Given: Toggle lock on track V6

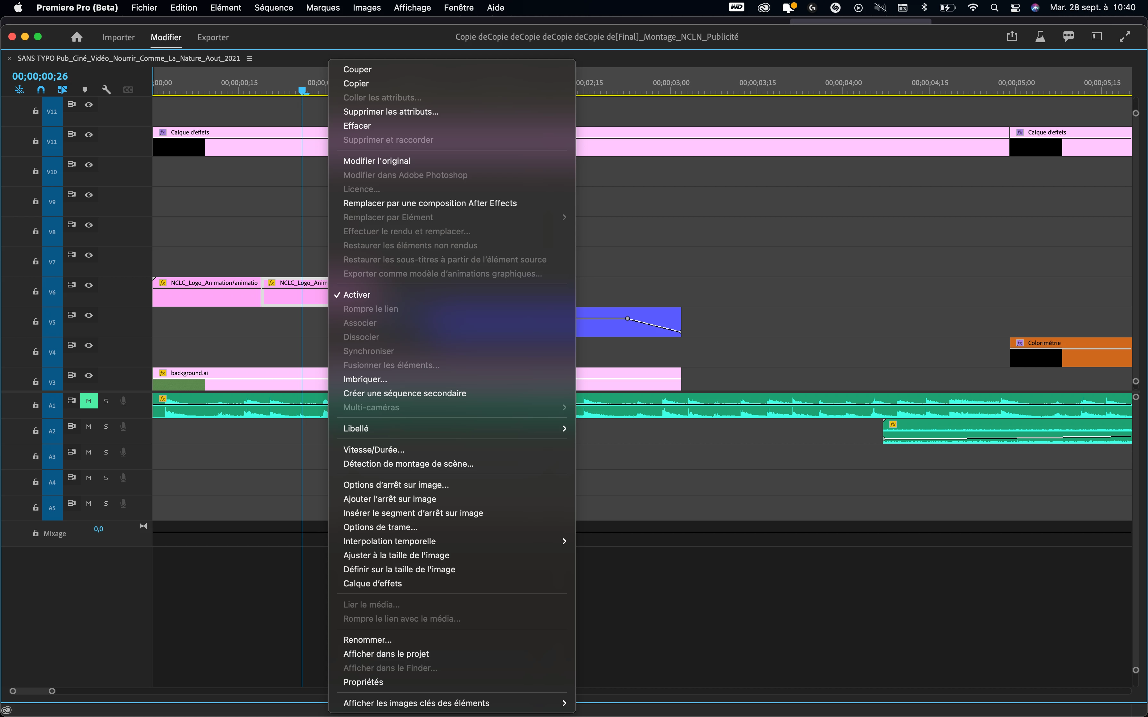Looking at the screenshot, I should [36, 292].
